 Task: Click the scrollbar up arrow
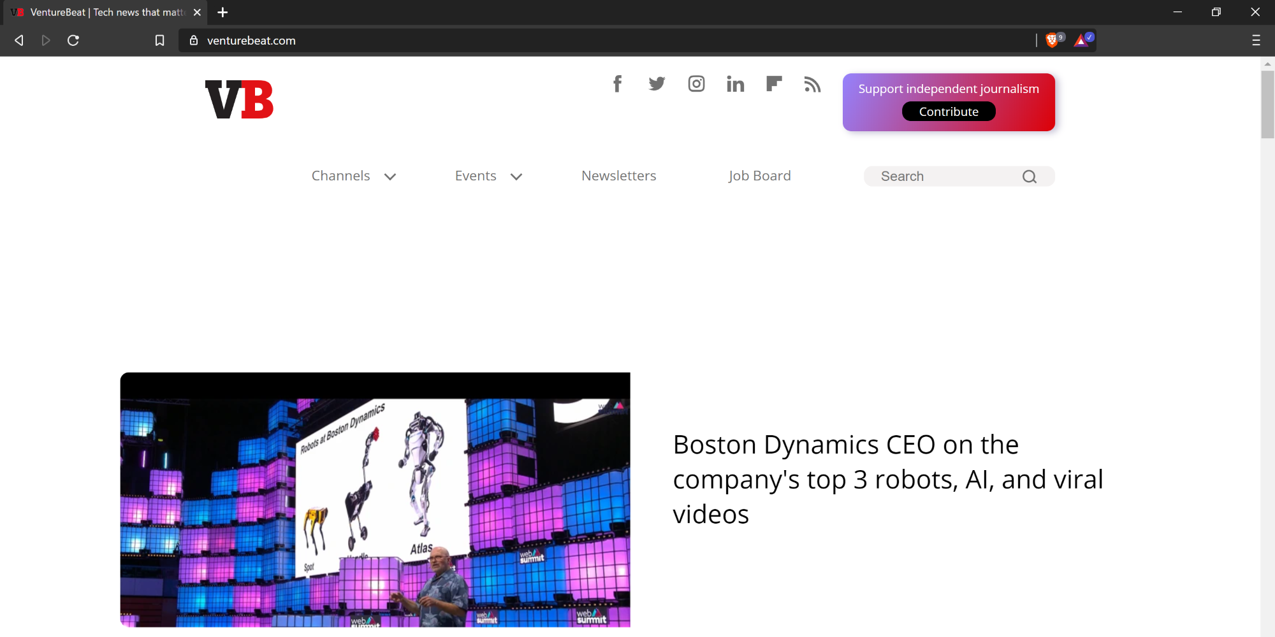[1267, 64]
